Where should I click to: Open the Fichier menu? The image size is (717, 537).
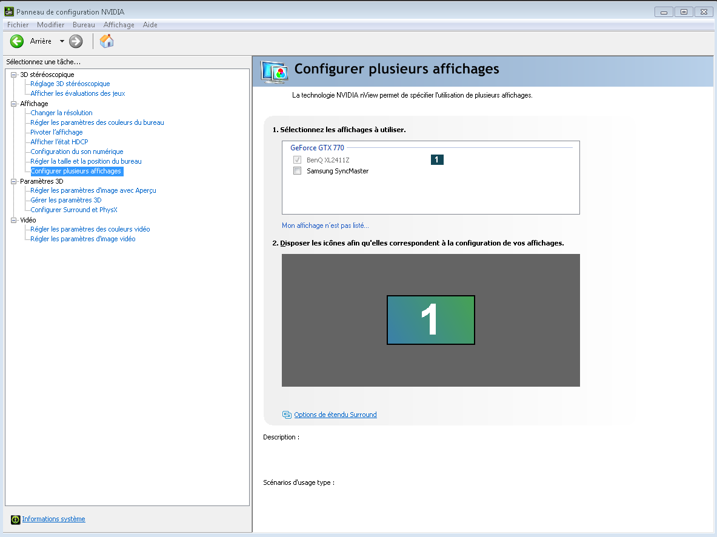tap(18, 25)
